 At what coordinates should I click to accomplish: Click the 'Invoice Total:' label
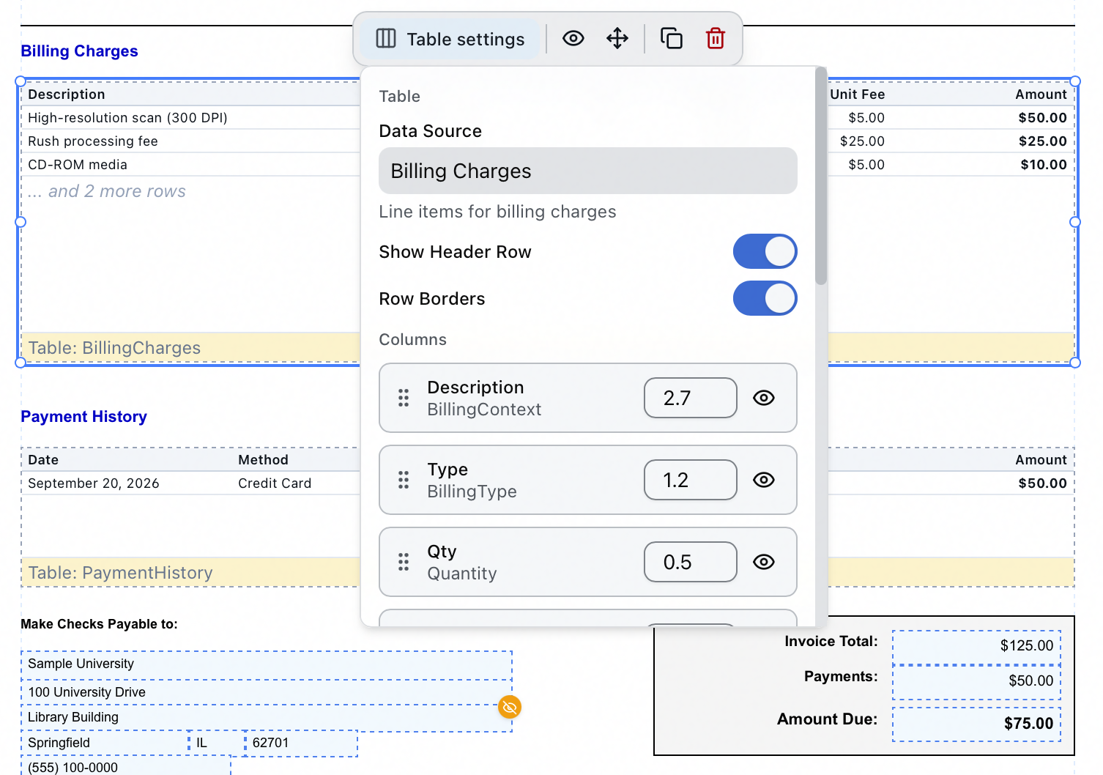[x=831, y=642]
